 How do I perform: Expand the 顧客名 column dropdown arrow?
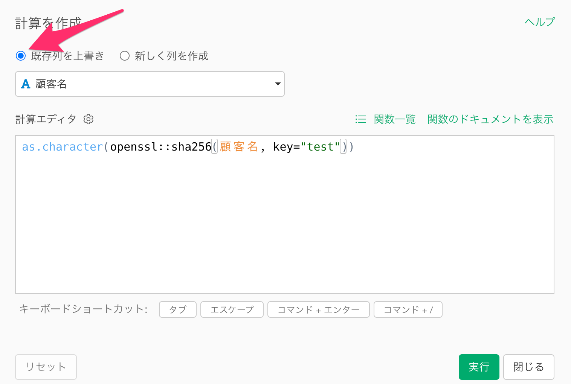278,84
